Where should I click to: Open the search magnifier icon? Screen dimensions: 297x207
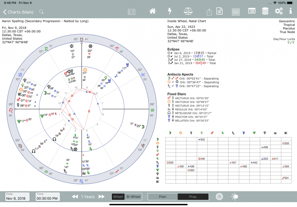pyautogui.click(x=42, y=12)
